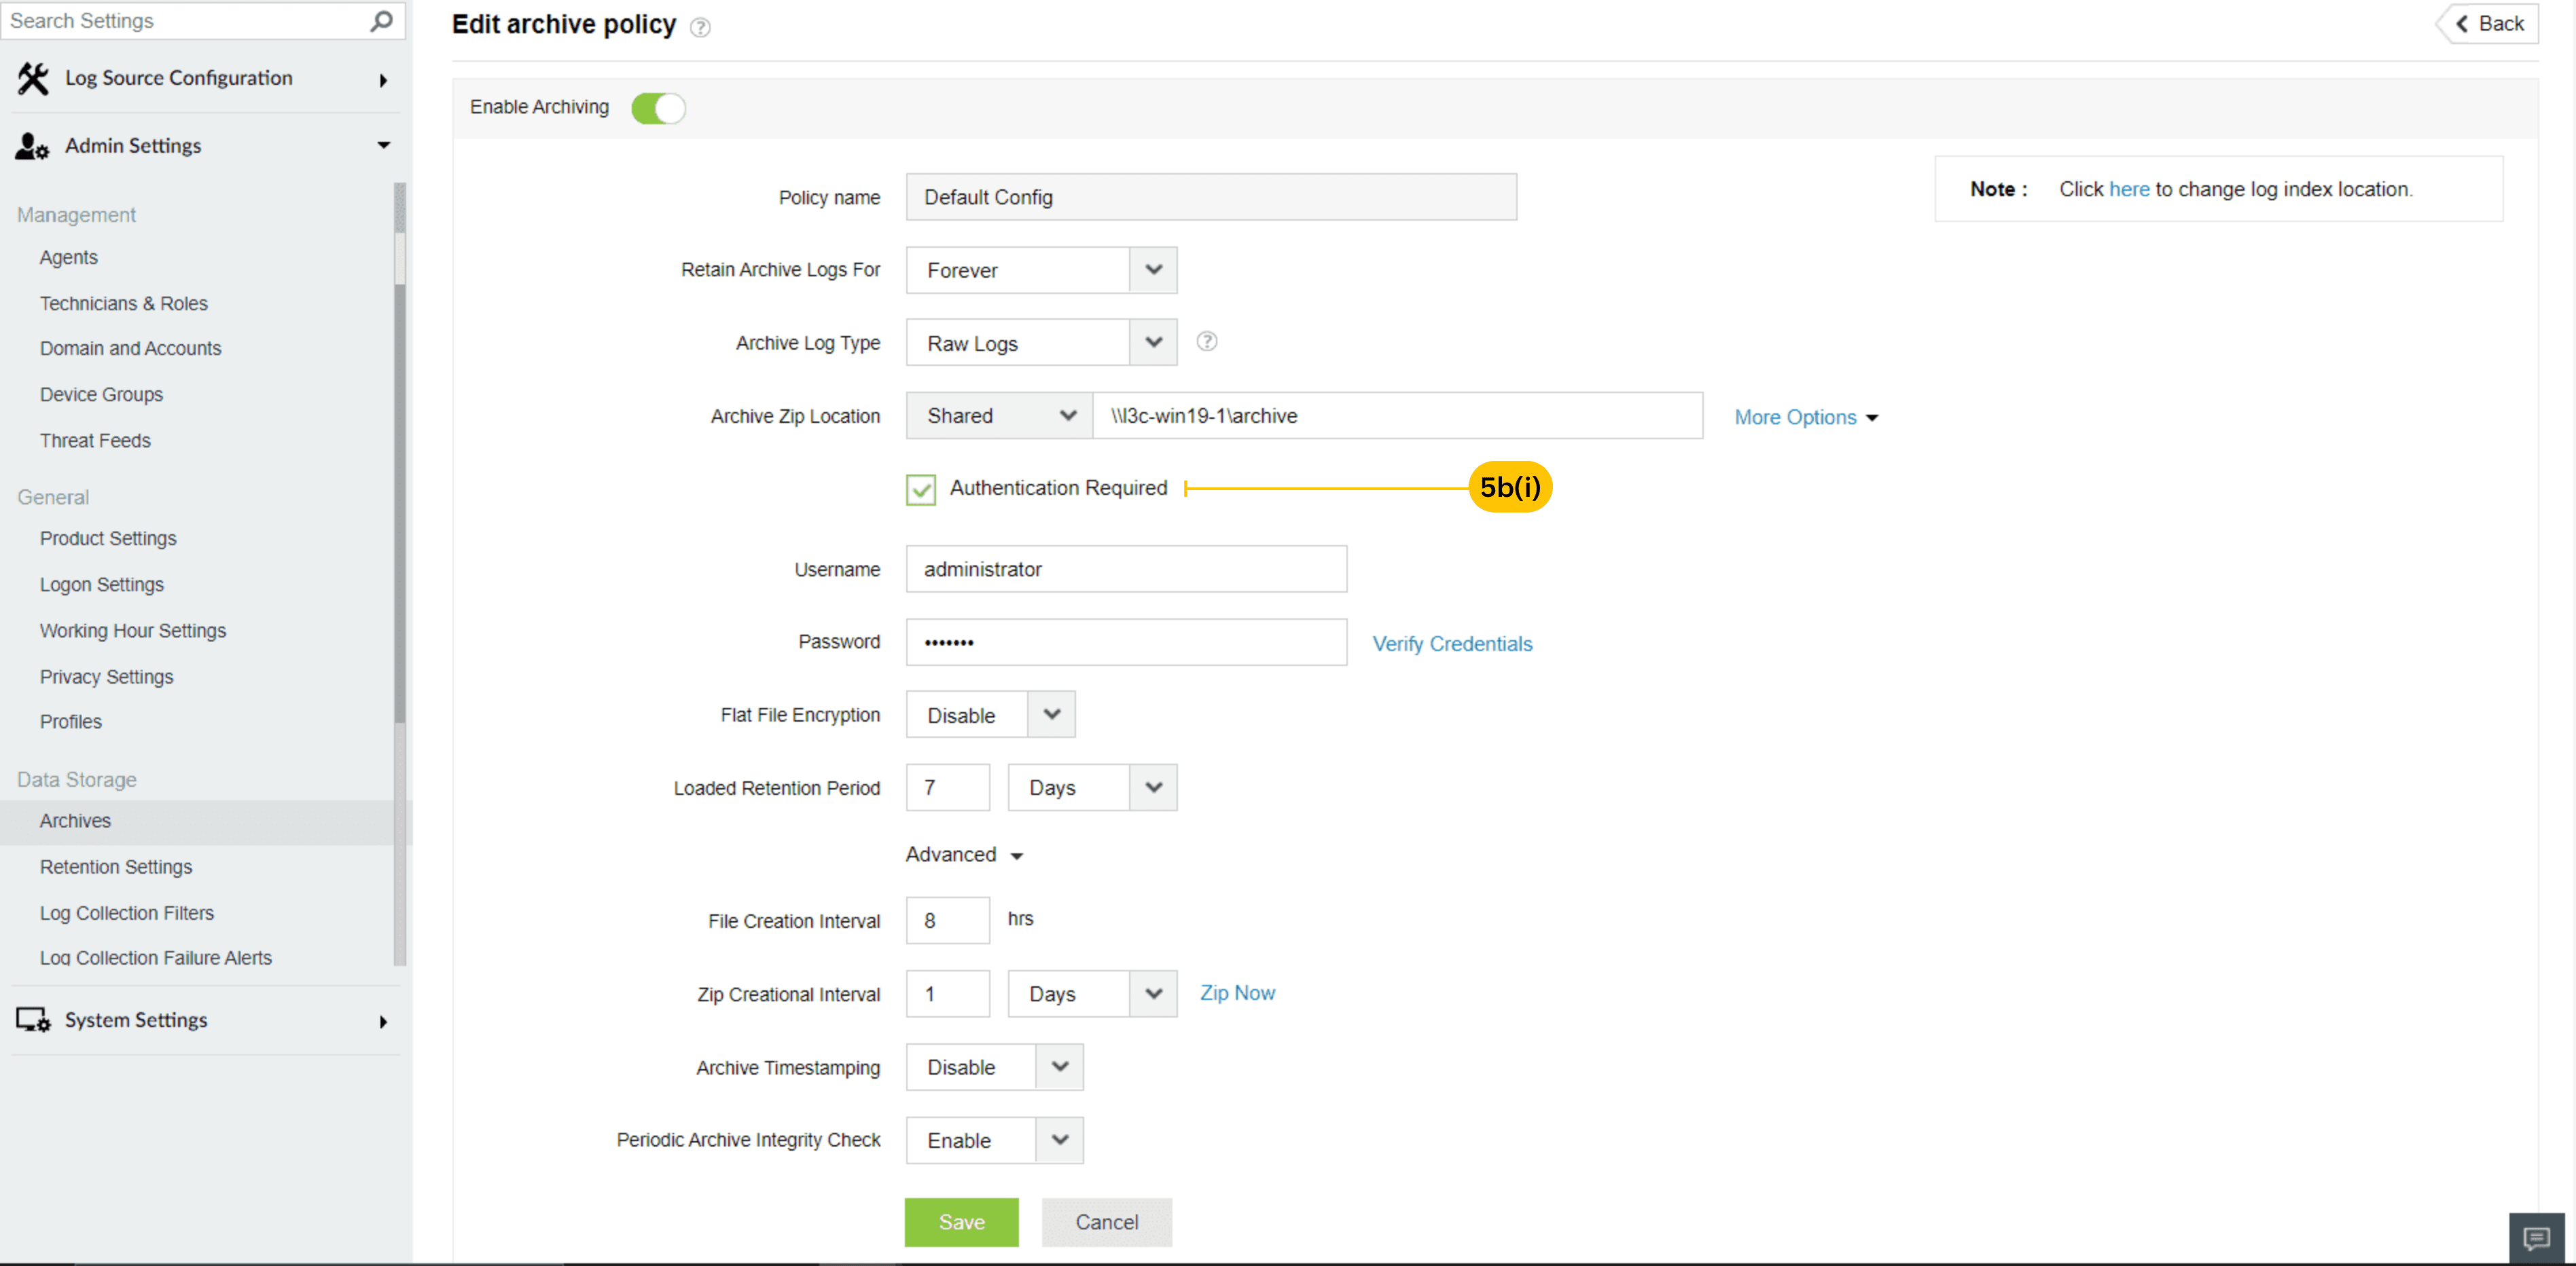Click help icon next to Archive Log Type
This screenshot has width=2576, height=1266.
pos(1207,341)
